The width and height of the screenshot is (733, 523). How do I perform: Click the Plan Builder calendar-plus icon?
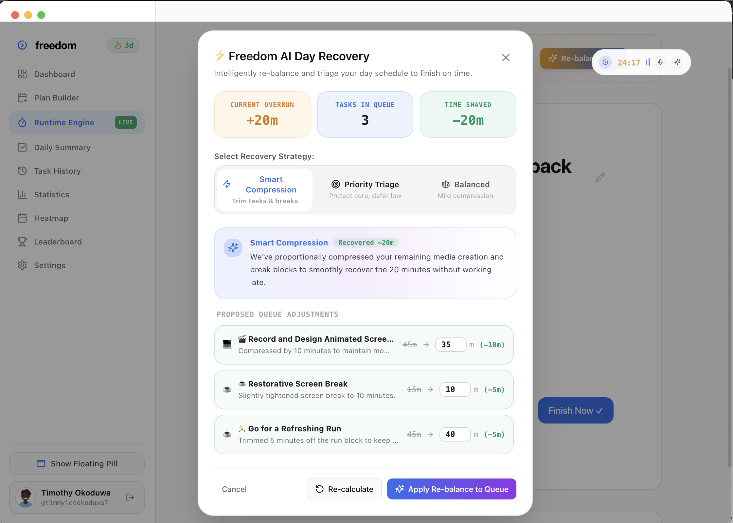click(22, 98)
